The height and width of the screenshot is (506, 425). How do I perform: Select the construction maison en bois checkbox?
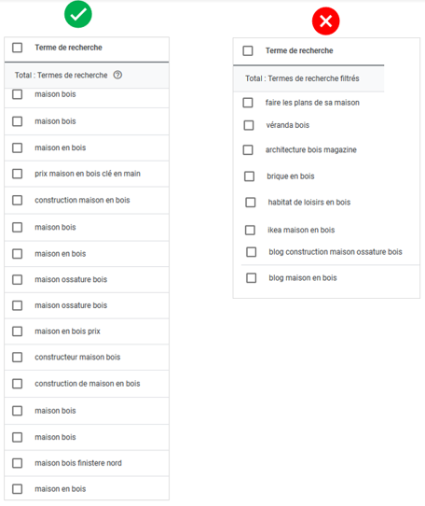[18, 200]
